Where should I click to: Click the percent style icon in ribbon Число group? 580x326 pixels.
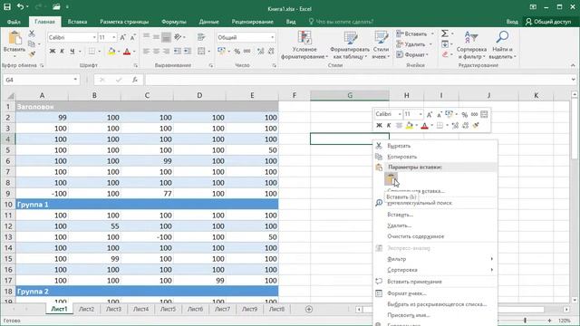coord(237,52)
